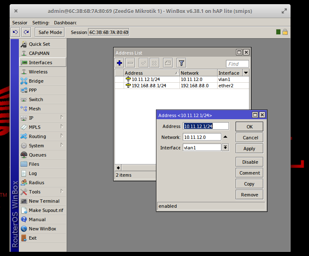This screenshot has height=256, width=309.
Task: Open Queues from the sidebar
Action: tap(43, 155)
